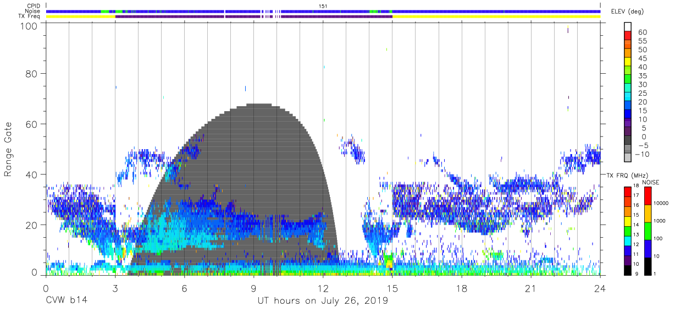Click the CPID value '151'

point(323,6)
